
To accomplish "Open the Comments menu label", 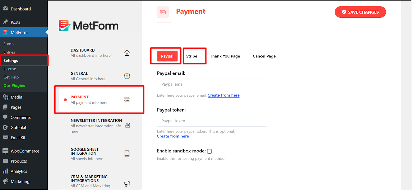I will 21,117.
